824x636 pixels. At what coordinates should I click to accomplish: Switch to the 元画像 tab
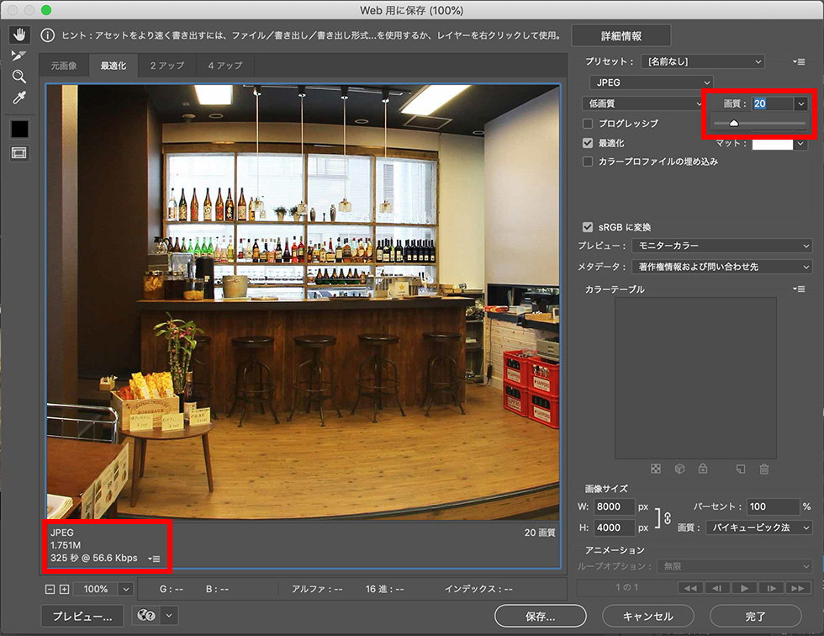click(x=63, y=66)
